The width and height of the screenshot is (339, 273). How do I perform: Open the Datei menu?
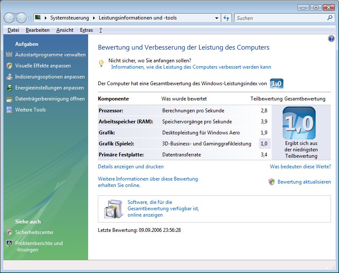coord(13,30)
